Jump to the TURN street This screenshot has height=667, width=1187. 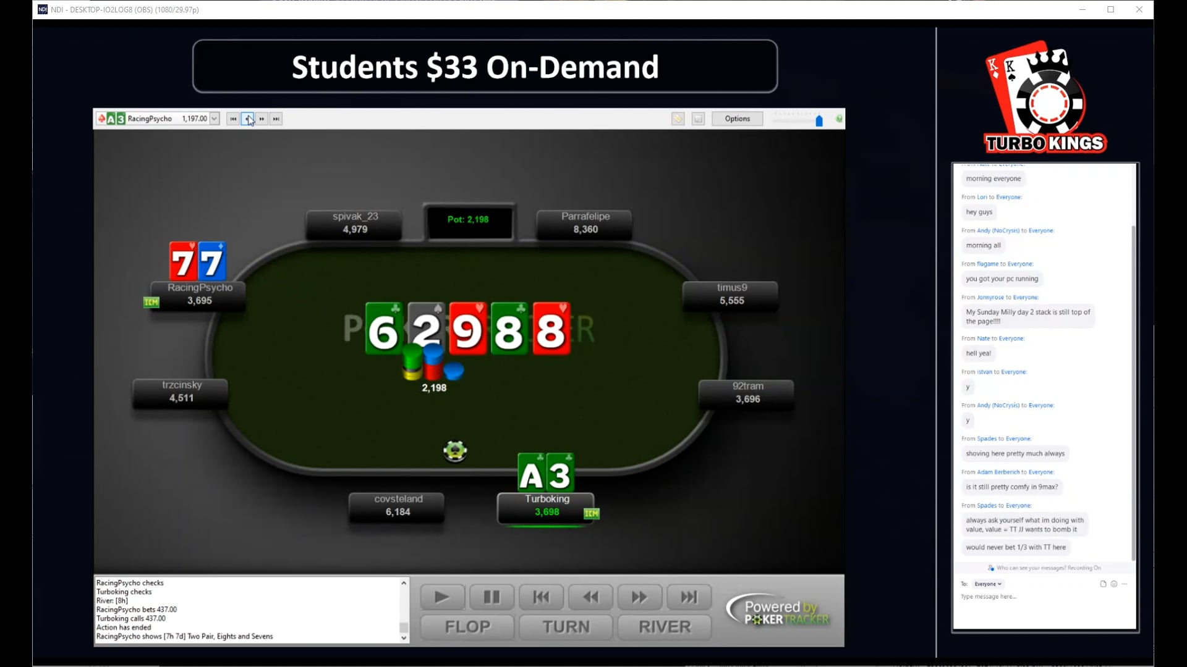566,627
